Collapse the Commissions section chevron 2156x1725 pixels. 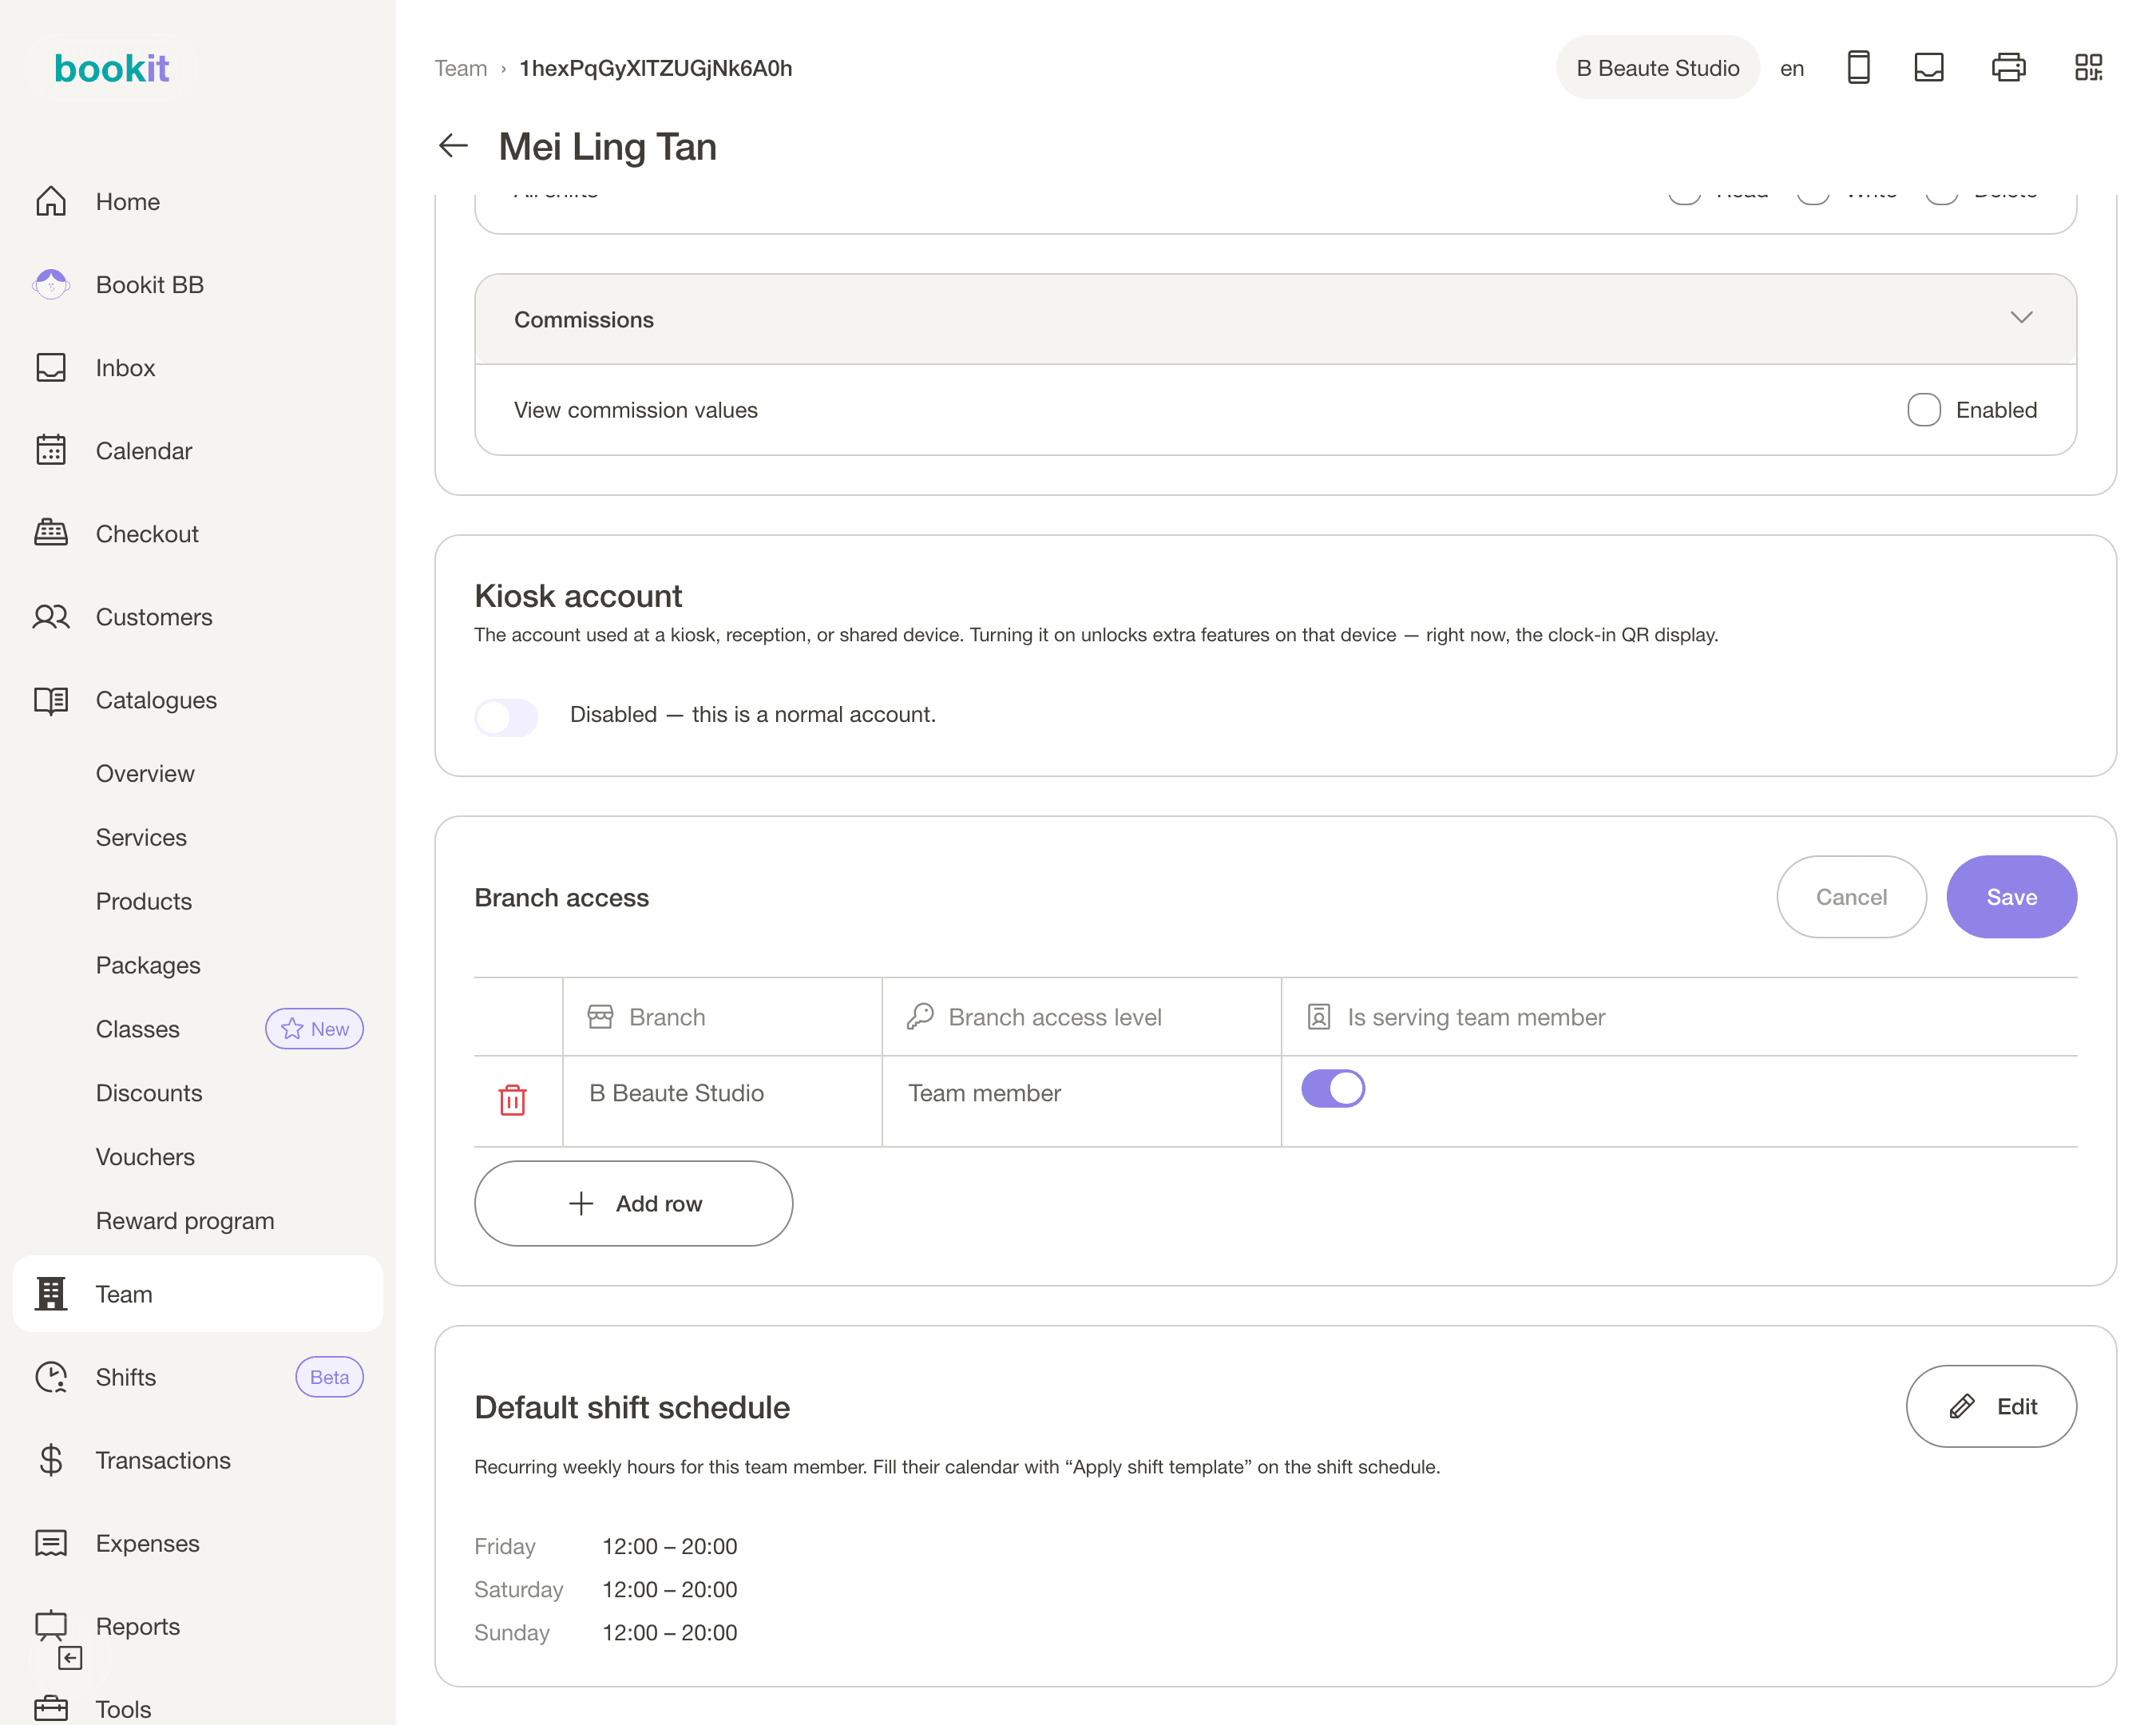click(2021, 318)
